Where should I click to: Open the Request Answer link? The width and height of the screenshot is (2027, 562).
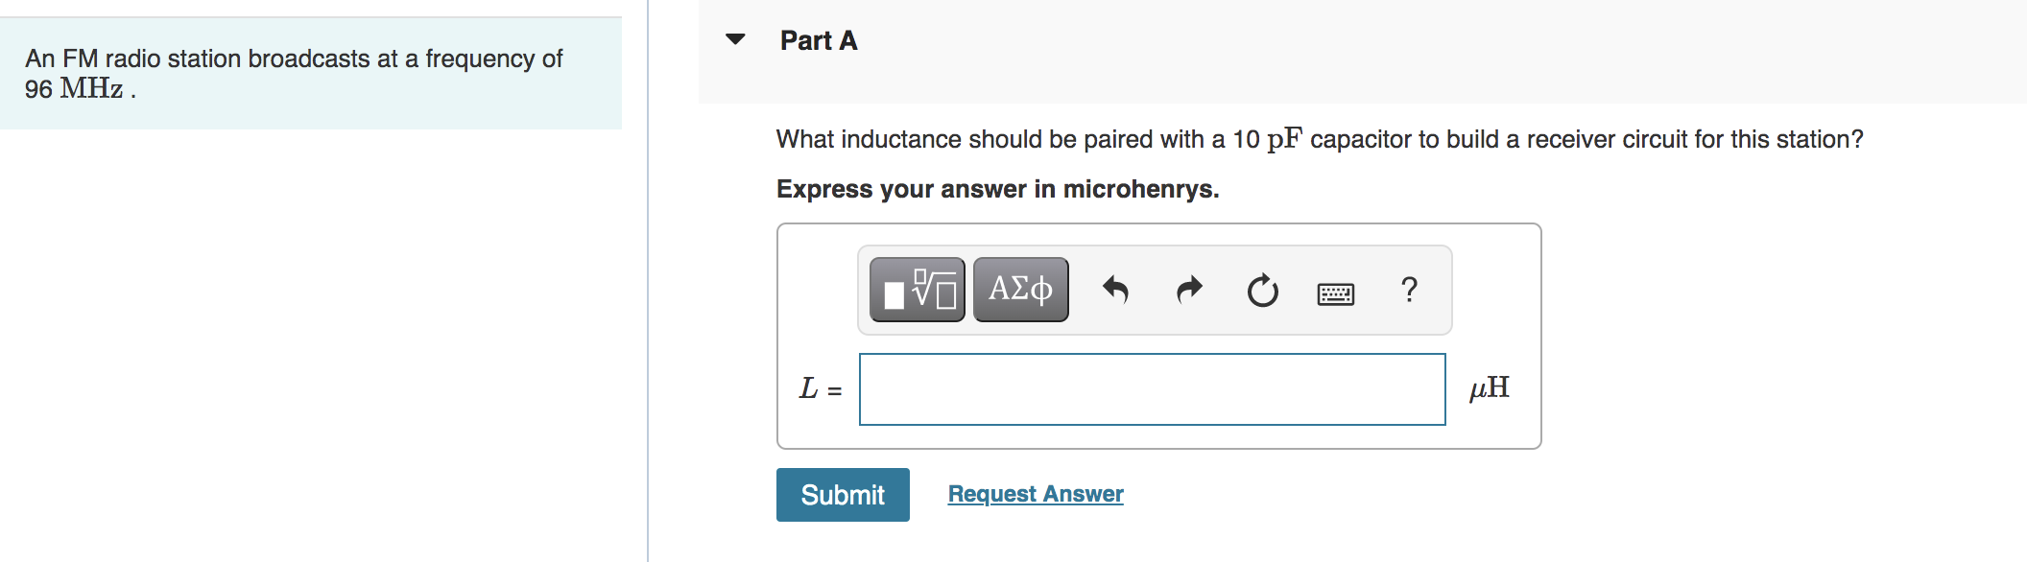coord(1036,494)
